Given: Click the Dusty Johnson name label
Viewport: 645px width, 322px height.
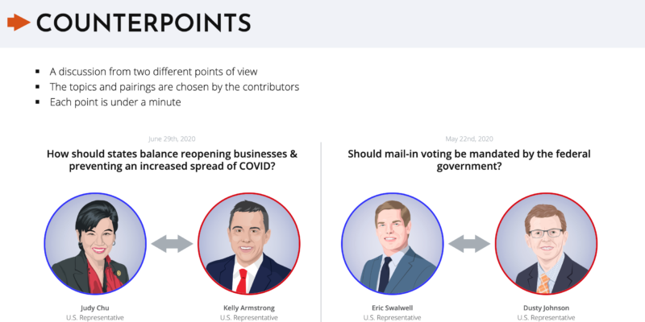Looking at the screenshot, I should coord(546,307).
